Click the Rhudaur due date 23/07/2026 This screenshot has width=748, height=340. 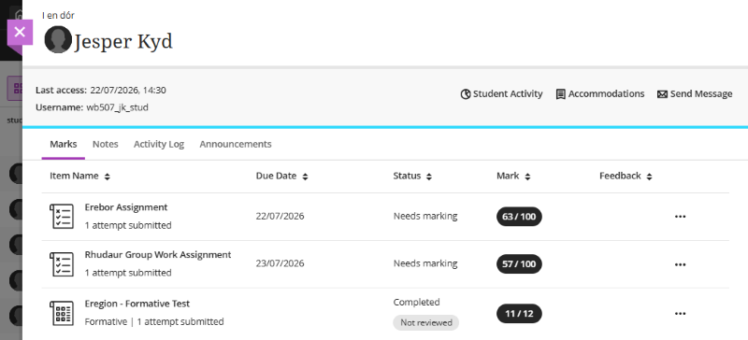tap(280, 263)
